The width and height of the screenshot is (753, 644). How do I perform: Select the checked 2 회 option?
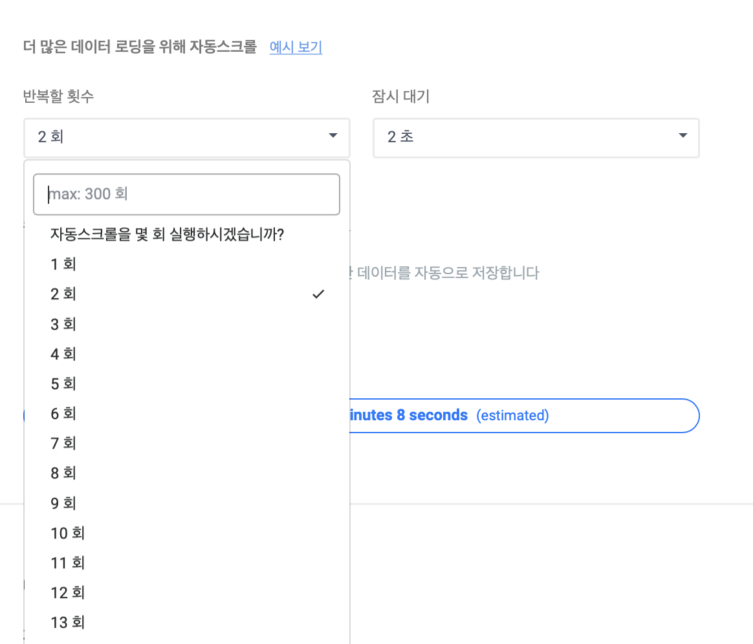[x=63, y=294]
